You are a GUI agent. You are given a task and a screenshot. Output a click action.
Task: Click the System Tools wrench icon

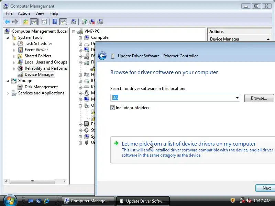(13, 37)
